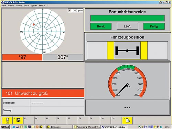Switch to e-Dictionaries taskbar button
172x129 pixels.
[x=59, y=127]
